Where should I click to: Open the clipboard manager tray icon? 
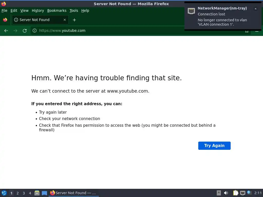[236, 193]
